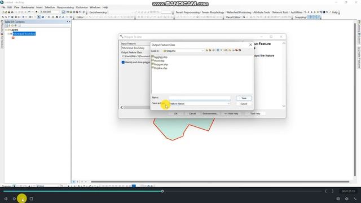Select the Select Elements arrow tool

39,17
